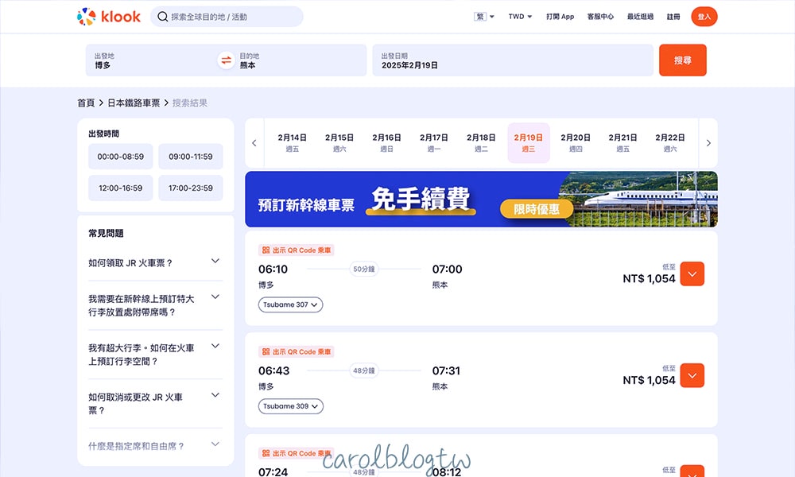Expand FAQ 我有超大行李 question
795x477 pixels.
(155, 355)
